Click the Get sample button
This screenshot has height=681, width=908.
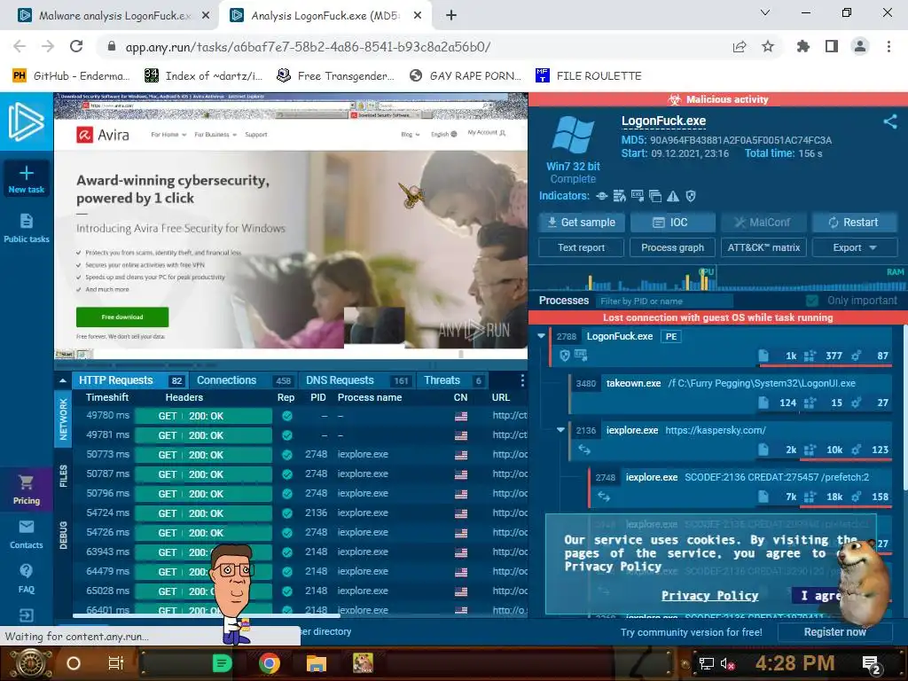(581, 223)
